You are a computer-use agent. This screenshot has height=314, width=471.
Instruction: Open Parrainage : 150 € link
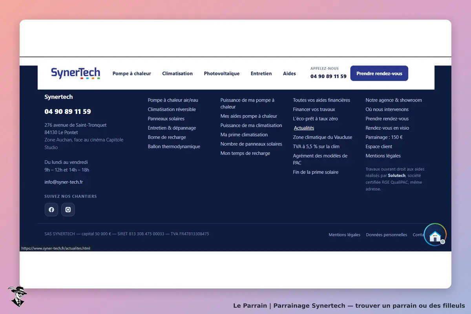pyautogui.click(x=384, y=137)
